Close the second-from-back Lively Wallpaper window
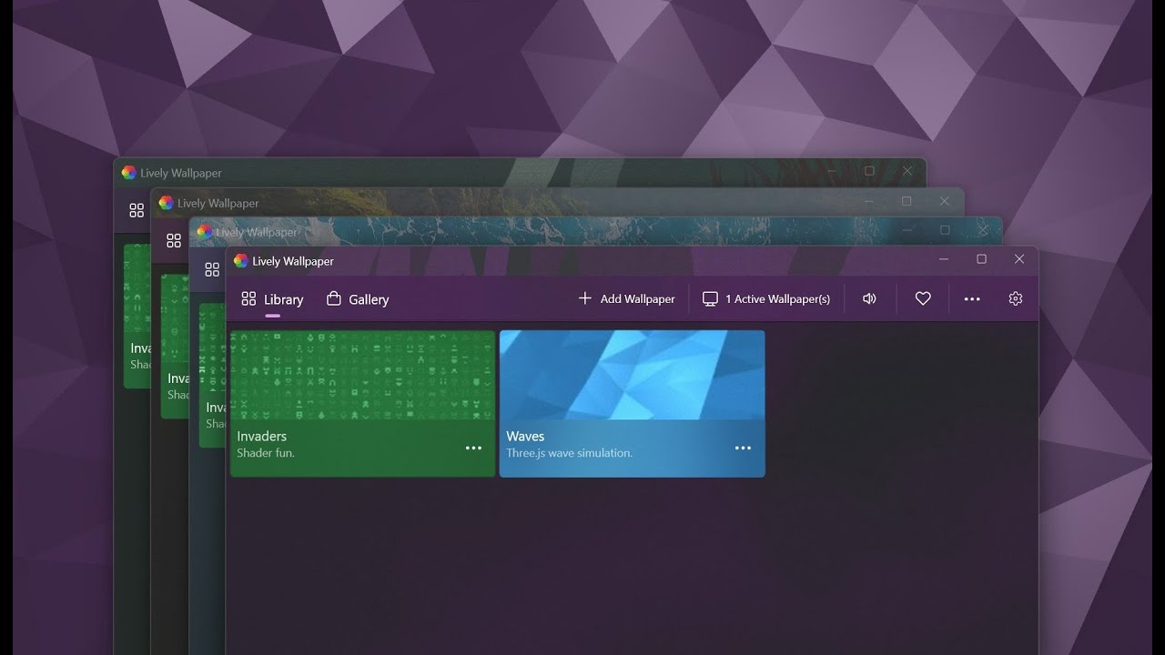Screen dimensions: 1165x655 945,201
